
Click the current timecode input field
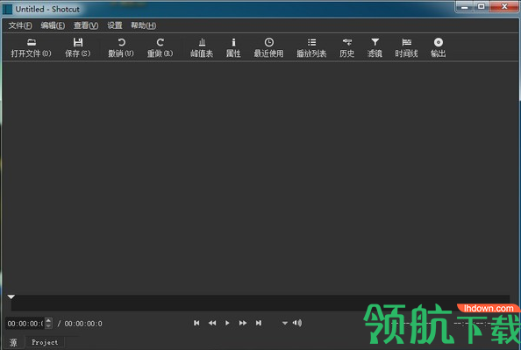tap(25, 324)
